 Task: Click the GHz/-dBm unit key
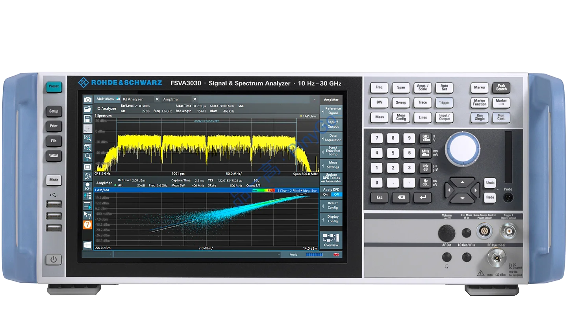425,138
